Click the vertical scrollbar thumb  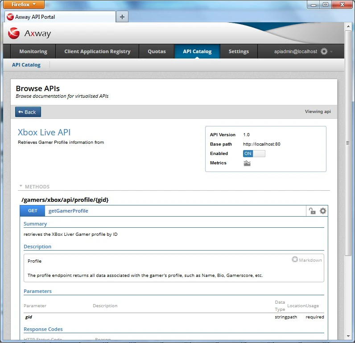(348, 143)
